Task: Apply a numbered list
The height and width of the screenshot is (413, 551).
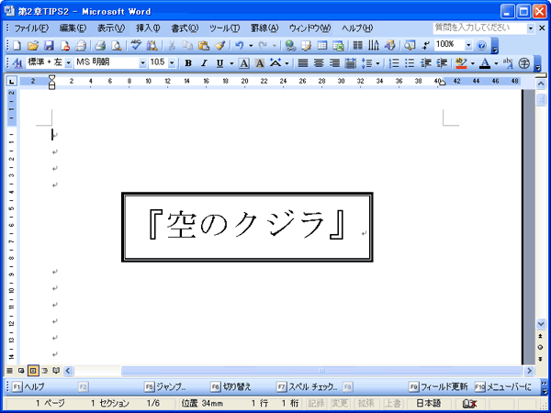Action: (x=394, y=63)
